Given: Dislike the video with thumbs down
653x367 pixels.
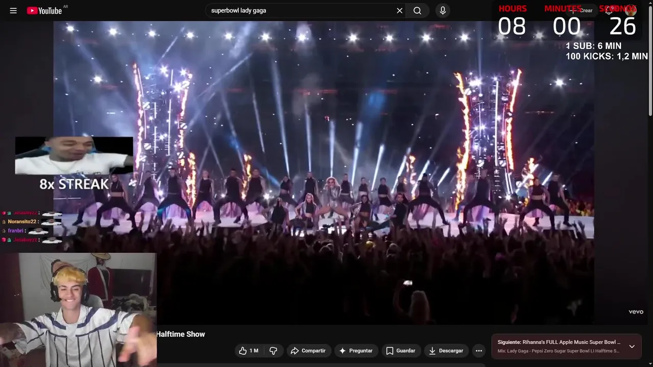Looking at the screenshot, I should click(273, 351).
